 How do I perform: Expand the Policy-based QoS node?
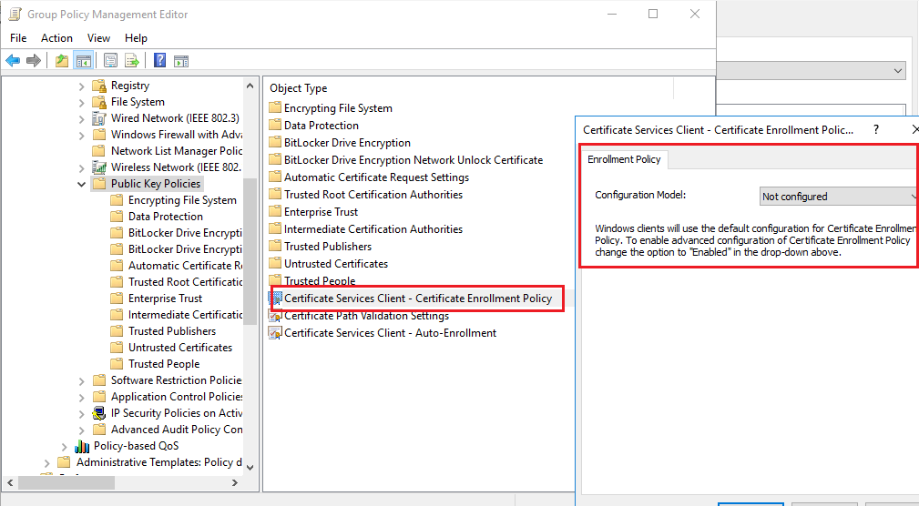tap(65, 446)
